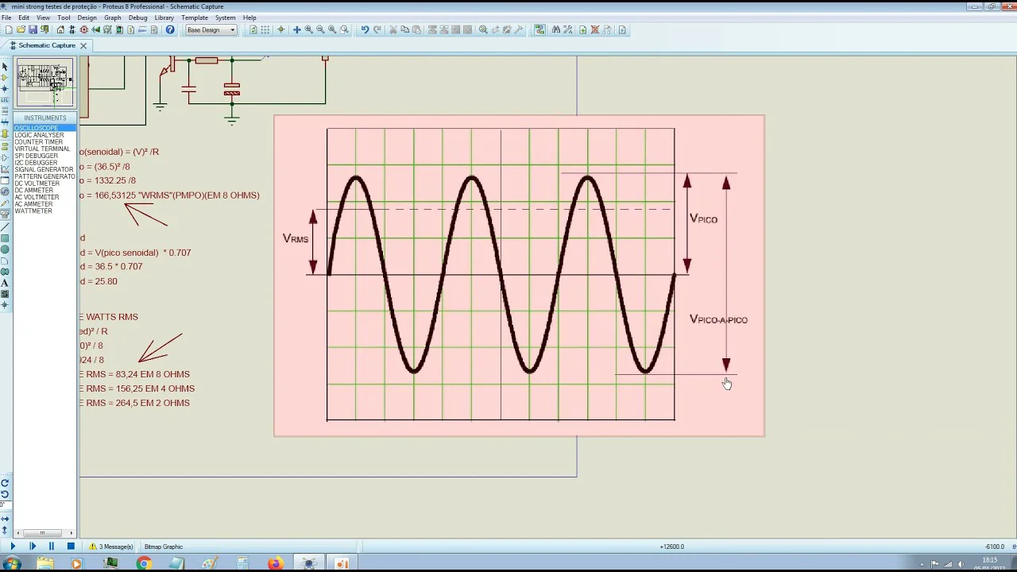
Task: Click the Save Project toolbar icon
Action: pyautogui.click(x=33, y=30)
